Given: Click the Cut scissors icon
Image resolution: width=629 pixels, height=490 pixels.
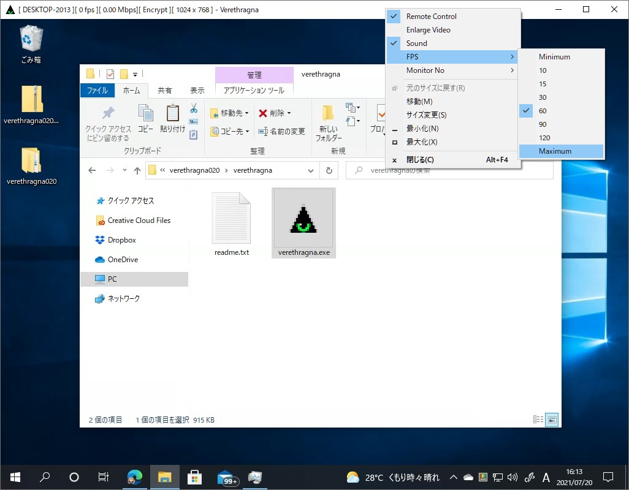Looking at the screenshot, I should (193, 109).
